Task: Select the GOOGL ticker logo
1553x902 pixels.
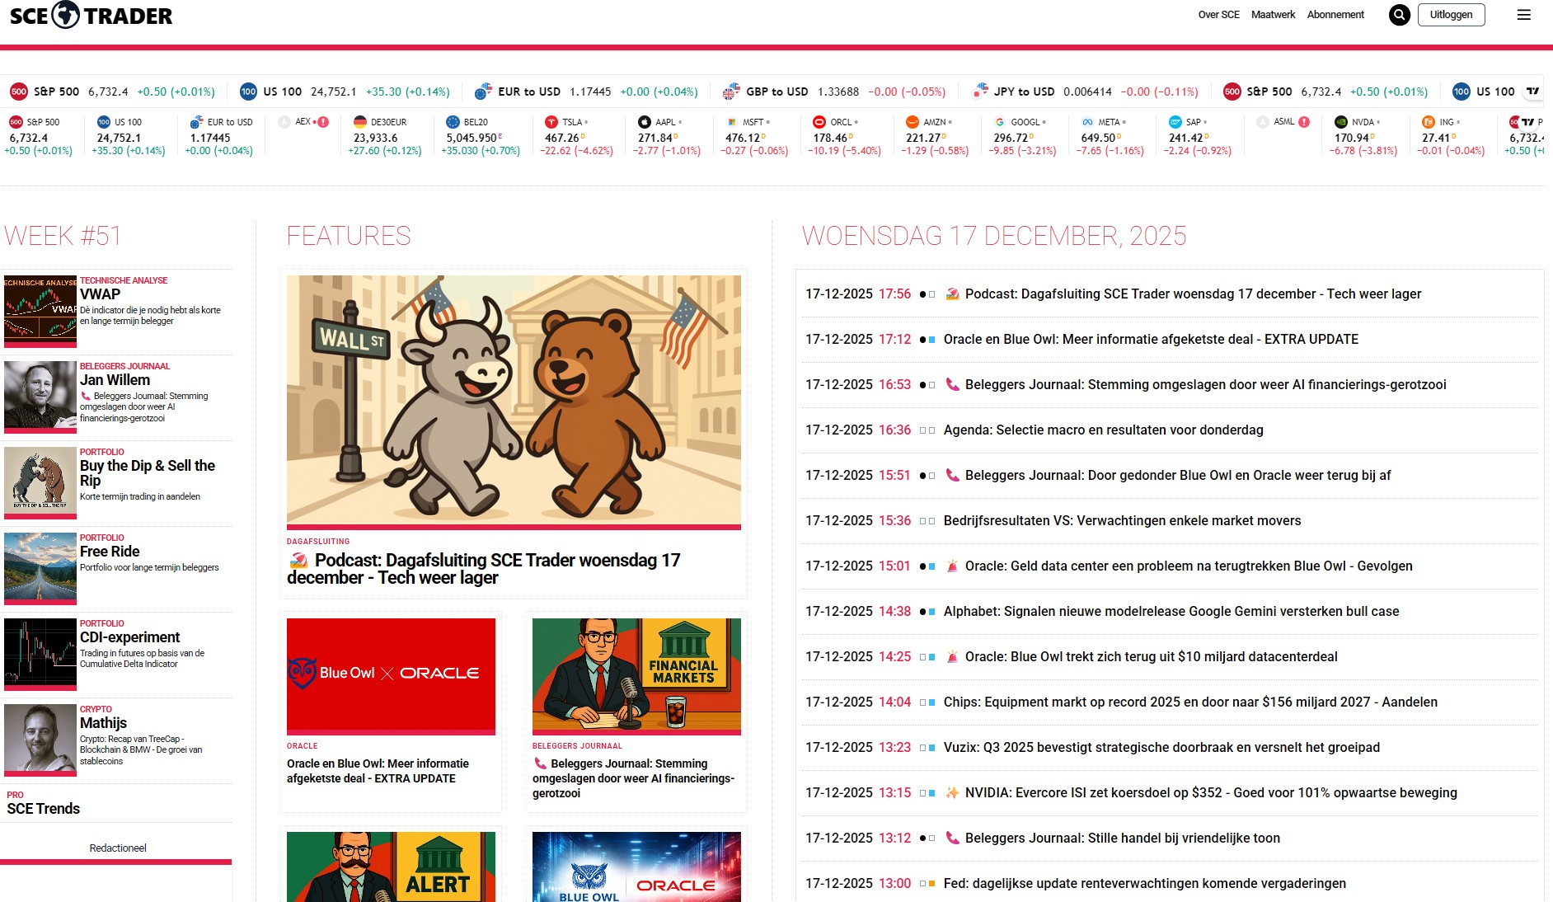Action: 1000,122
